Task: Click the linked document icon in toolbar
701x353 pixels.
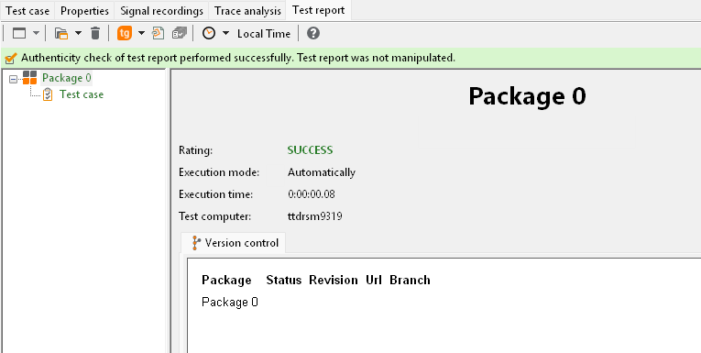Action: click(159, 34)
